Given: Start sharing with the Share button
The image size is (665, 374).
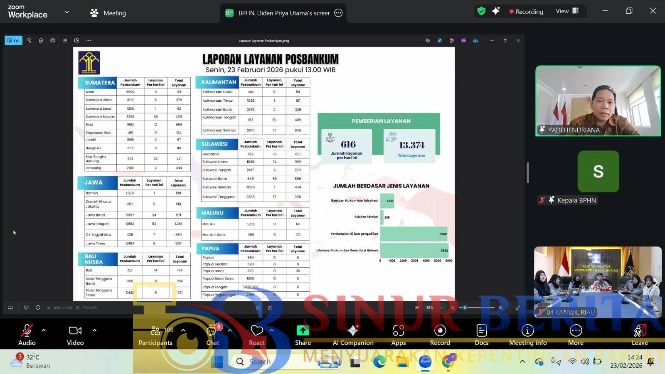Looking at the screenshot, I should tap(303, 335).
